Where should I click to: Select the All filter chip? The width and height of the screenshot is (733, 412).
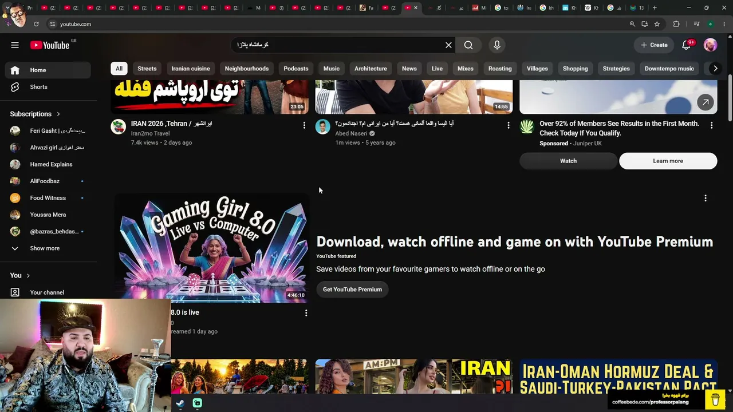point(119,69)
